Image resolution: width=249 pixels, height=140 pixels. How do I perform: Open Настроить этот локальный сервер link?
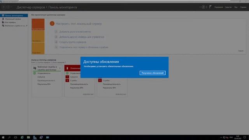79,24
